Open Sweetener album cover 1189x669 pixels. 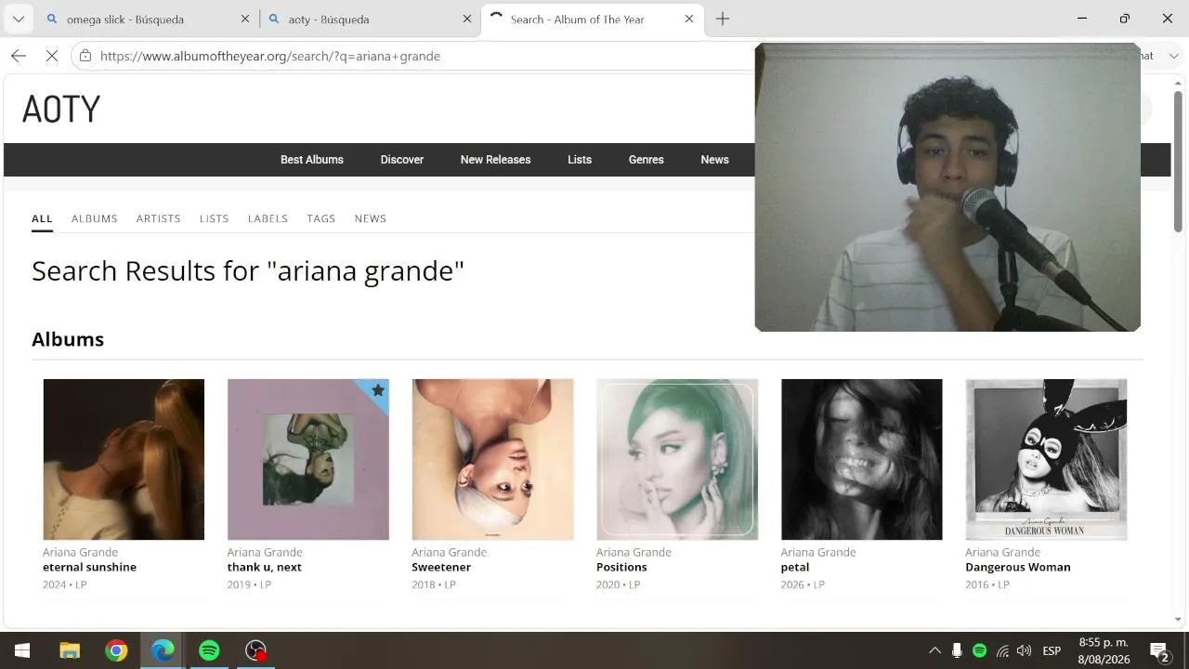tap(492, 459)
